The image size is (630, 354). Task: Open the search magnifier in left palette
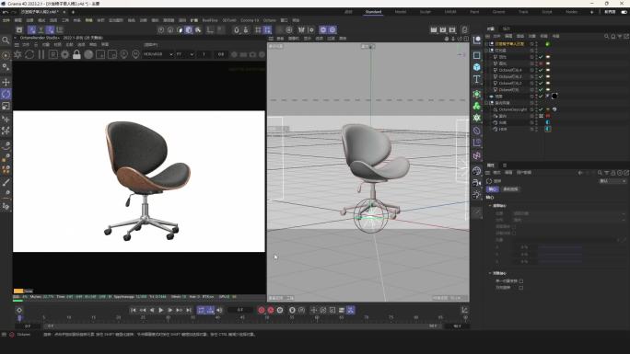(6, 40)
